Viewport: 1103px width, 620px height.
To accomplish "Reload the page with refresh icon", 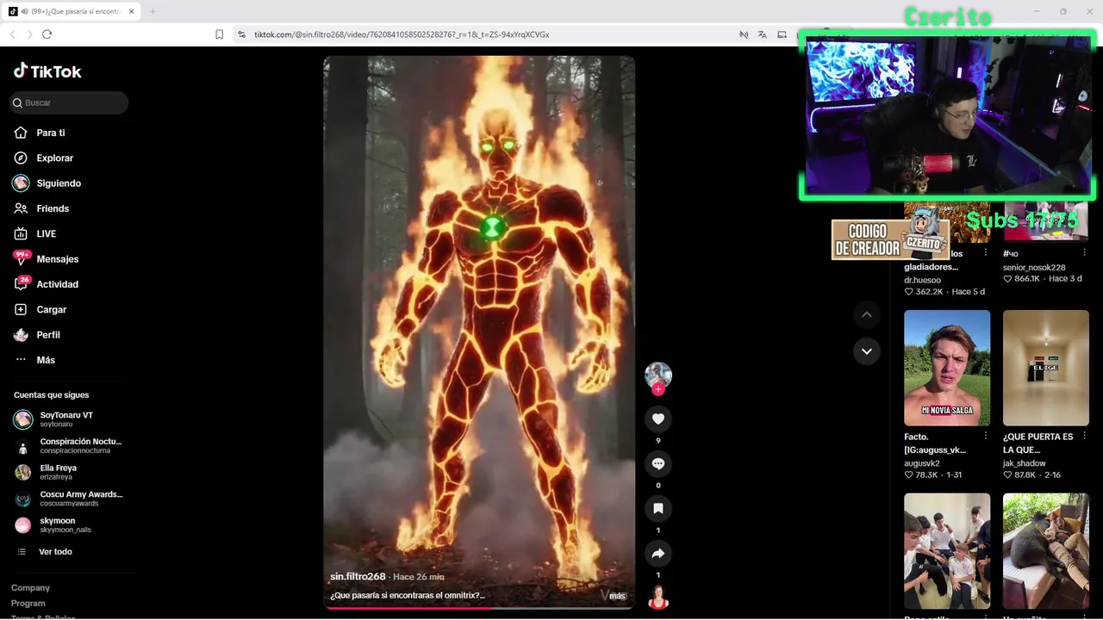I will pos(47,34).
